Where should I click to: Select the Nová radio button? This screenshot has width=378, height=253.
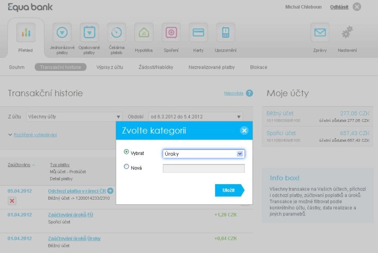click(126, 167)
